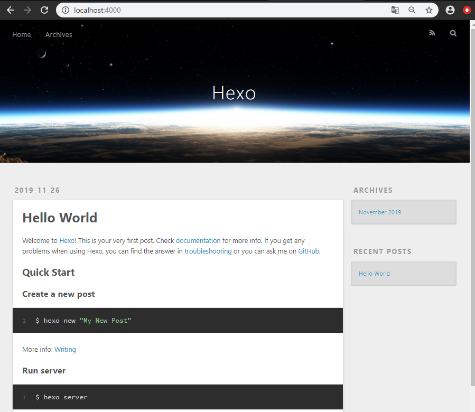Go back to the previous page
Image resolution: width=475 pixels, height=412 pixels.
[x=11, y=10]
